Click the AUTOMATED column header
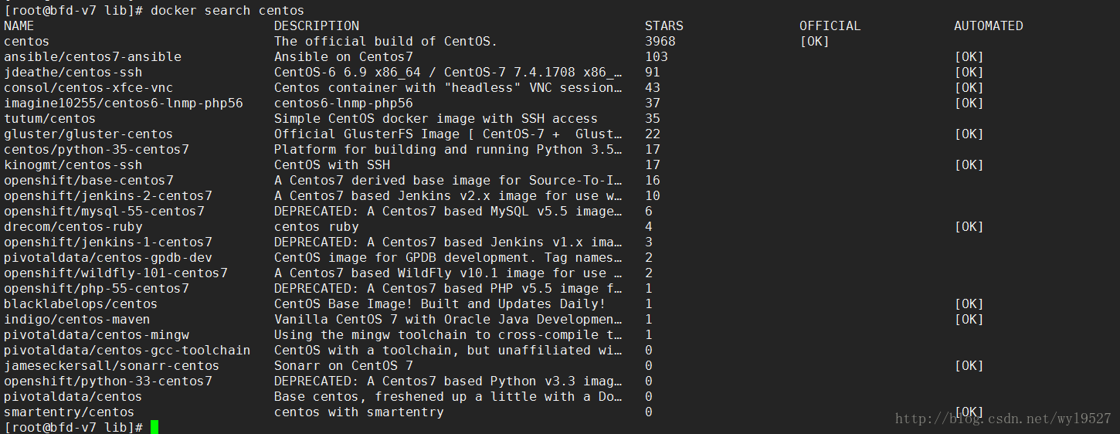This screenshot has height=434, width=1120. tap(988, 25)
